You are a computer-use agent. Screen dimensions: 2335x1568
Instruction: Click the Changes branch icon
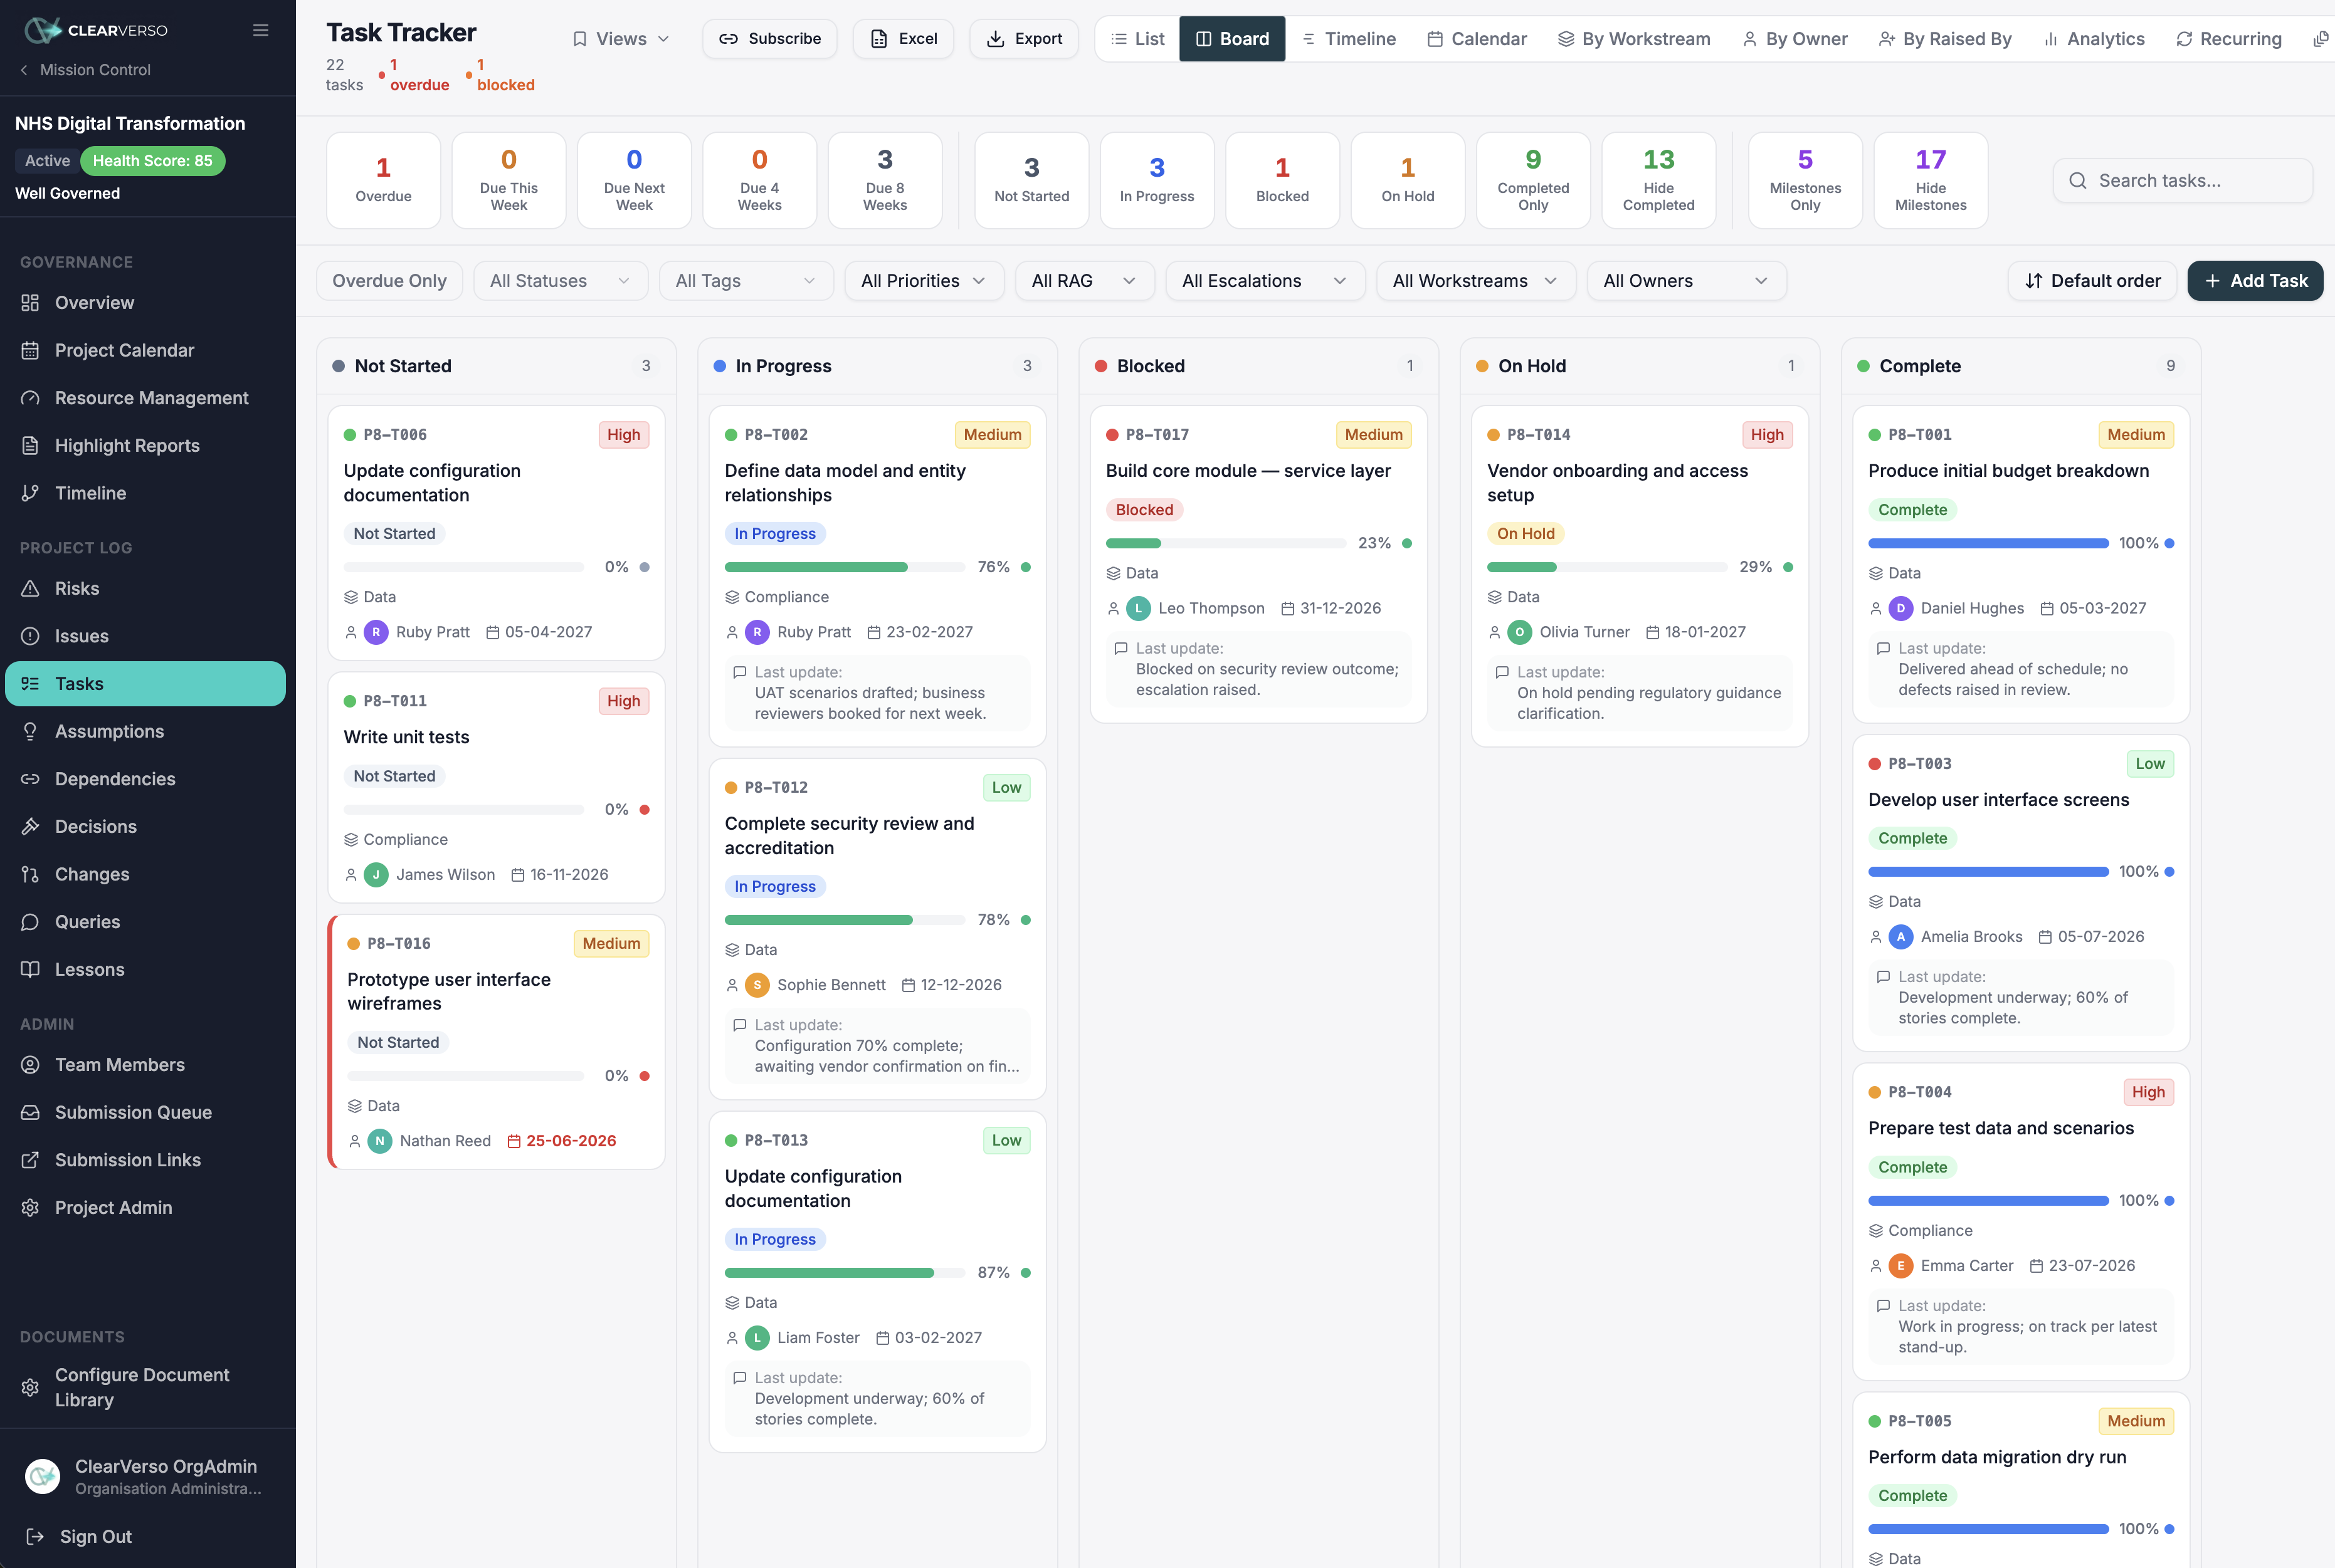coord(30,874)
